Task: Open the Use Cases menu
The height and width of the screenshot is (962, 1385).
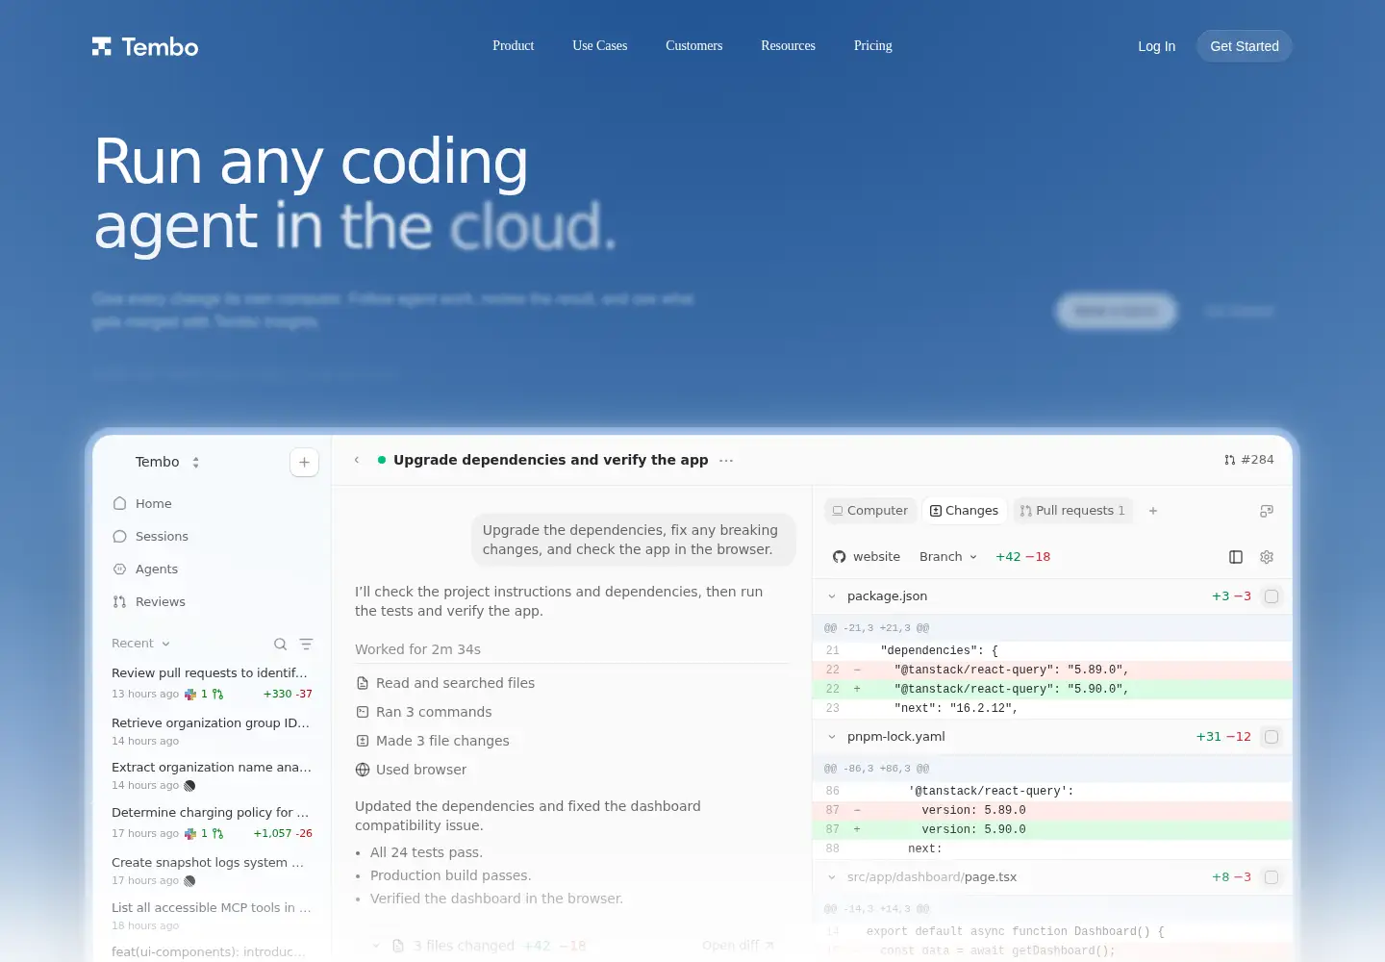Action: coord(599,45)
